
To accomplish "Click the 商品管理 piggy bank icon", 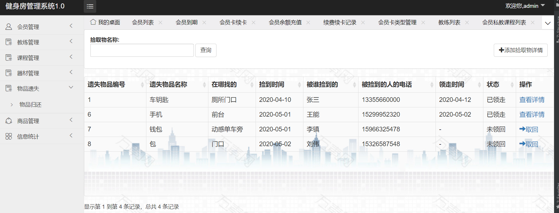I will tap(9, 121).
